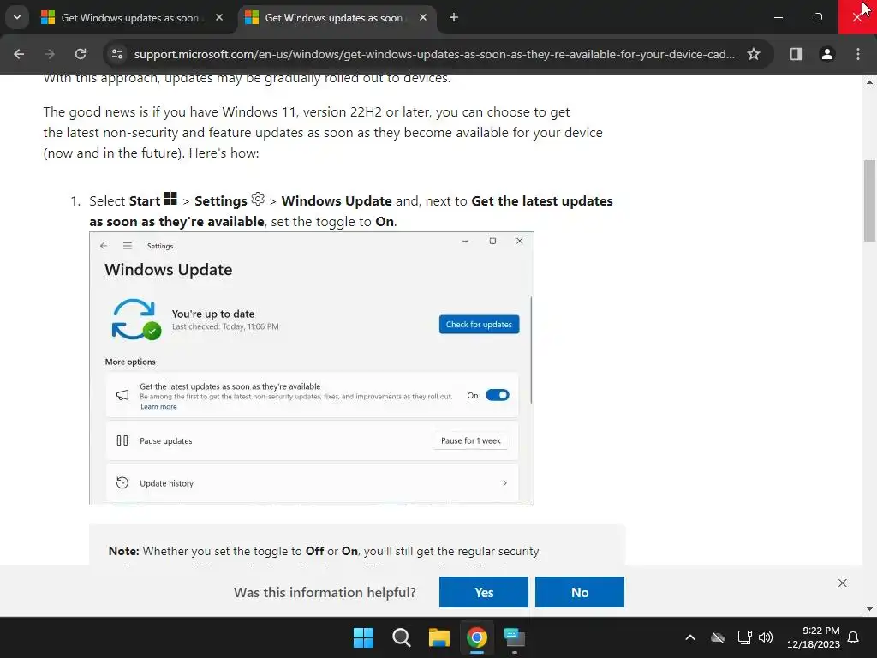Click Yes for helpful feedback
Viewport: 877px width, 658px height.
pos(484,592)
